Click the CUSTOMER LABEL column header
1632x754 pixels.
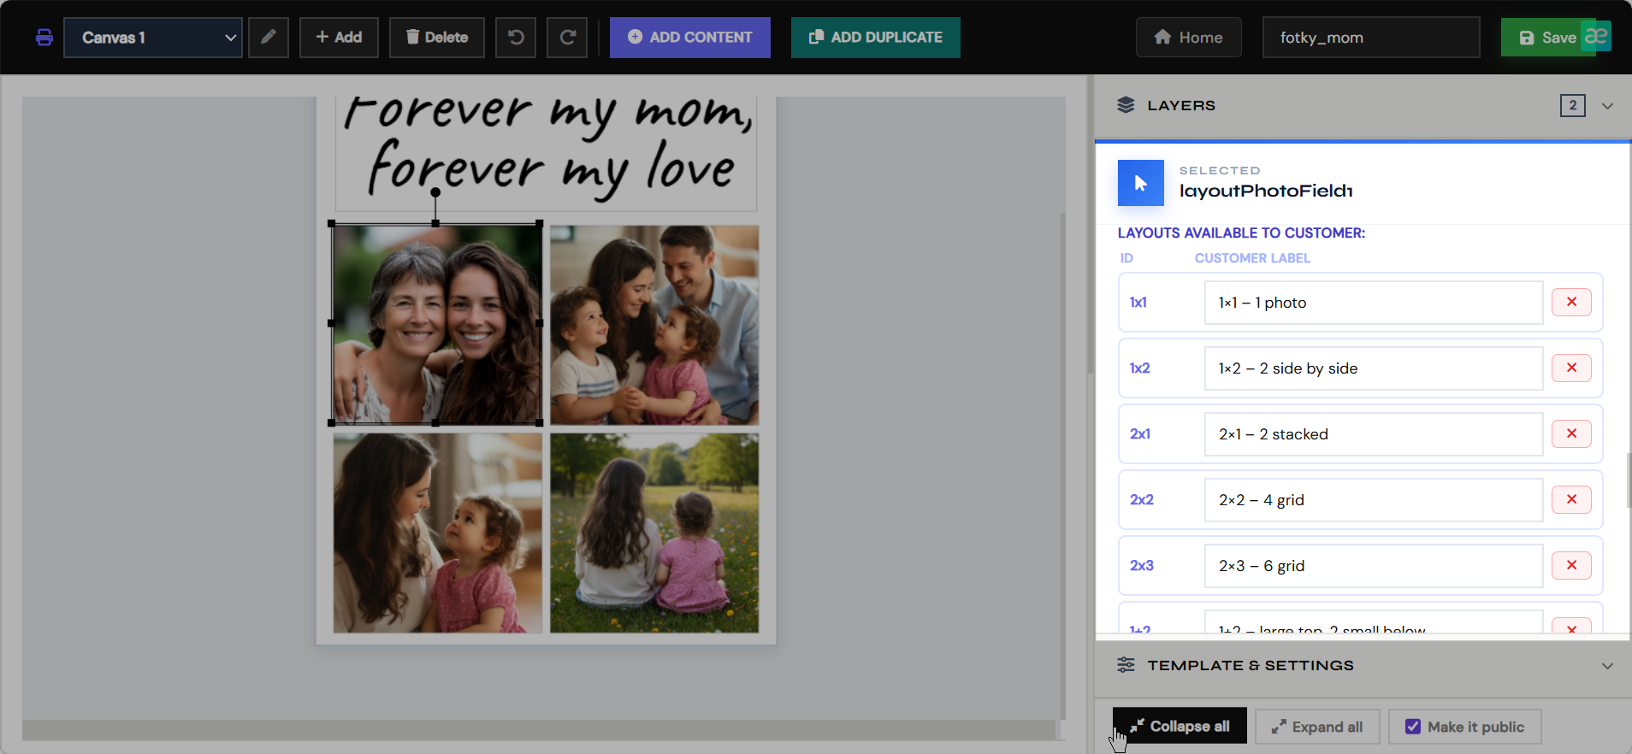[x=1252, y=258]
